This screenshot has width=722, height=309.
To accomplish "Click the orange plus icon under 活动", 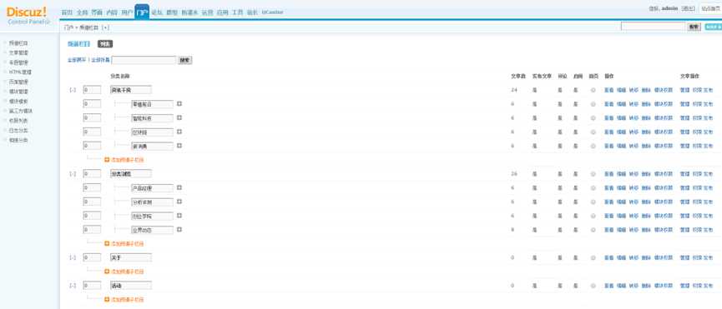I will [x=107, y=299].
